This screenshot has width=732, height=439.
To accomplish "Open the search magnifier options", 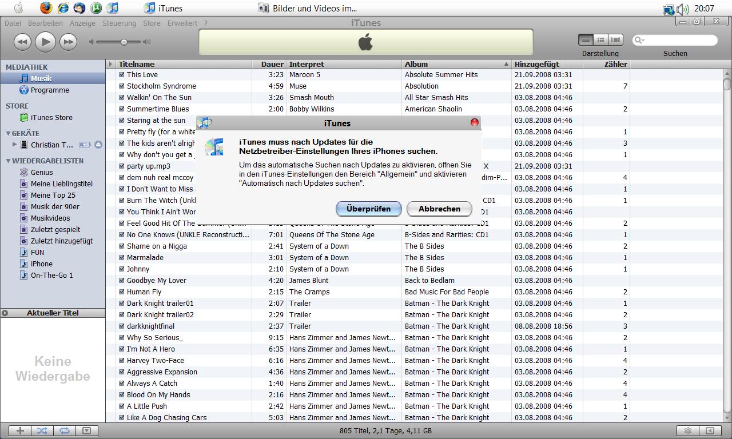I will tap(639, 40).
